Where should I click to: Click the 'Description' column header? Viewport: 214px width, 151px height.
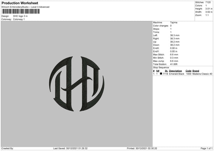tap(175, 71)
